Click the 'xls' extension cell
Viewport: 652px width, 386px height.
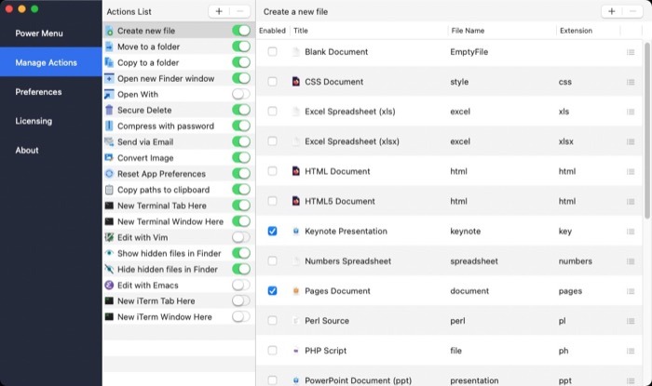coord(564,112)
